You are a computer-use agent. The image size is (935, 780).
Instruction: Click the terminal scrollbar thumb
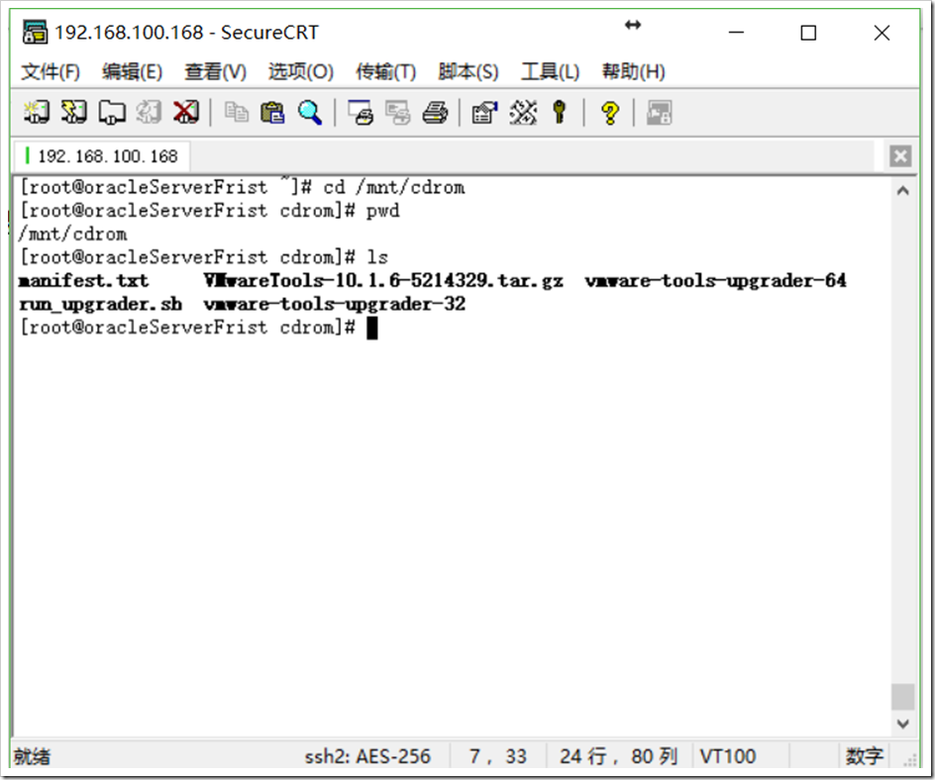pyautogui.click(x=902, y=697)
